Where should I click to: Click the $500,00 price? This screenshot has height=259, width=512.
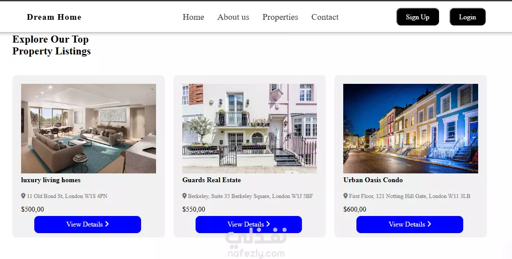tap(33, 209)
